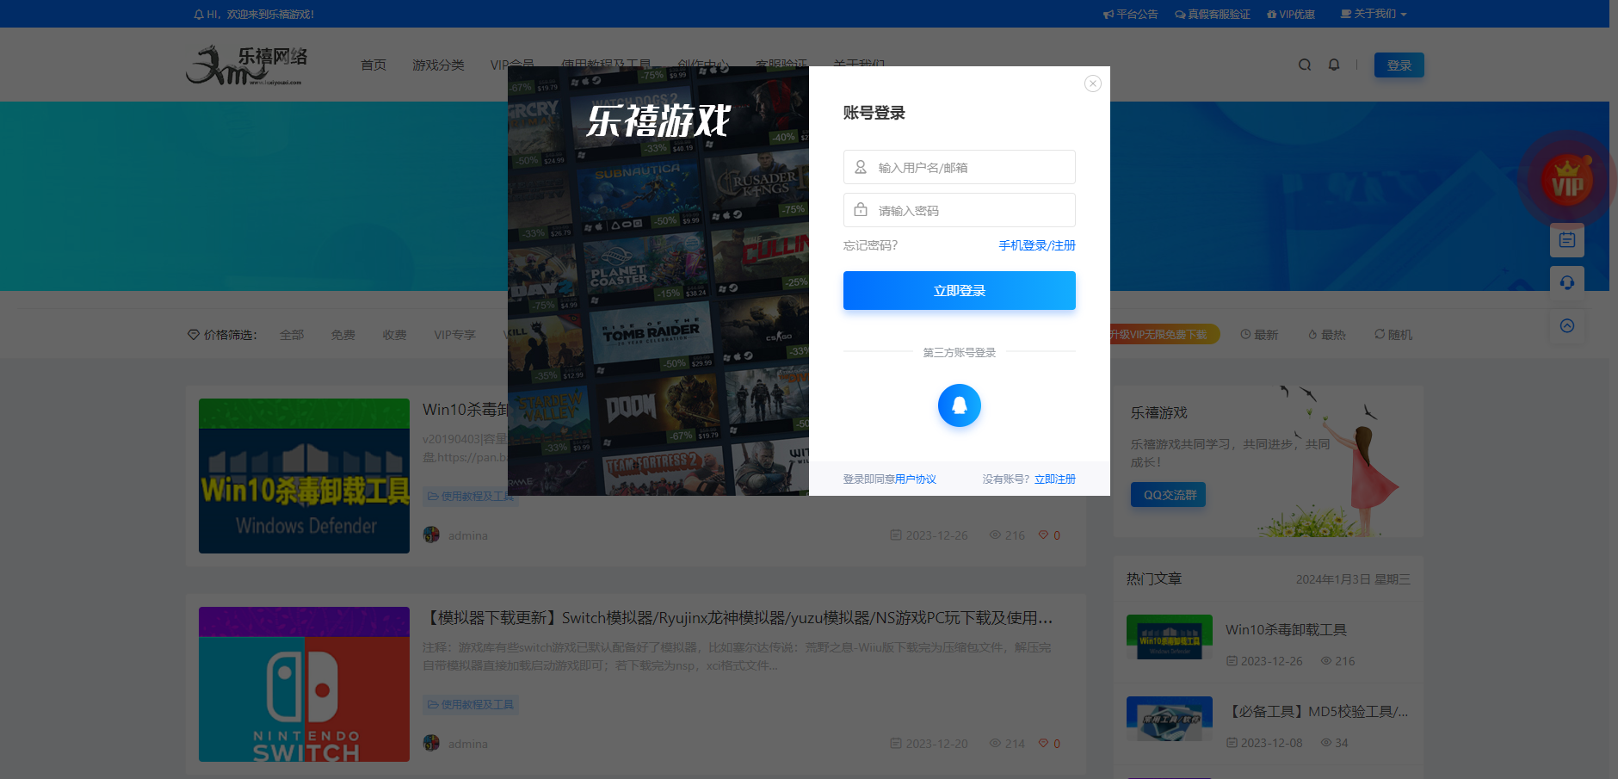
Task: Click the like heart on Win10 post
Action: pos(1049,535)
